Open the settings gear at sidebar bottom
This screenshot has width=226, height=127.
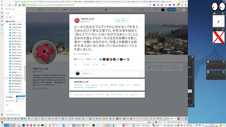click(x=2, y=115)
